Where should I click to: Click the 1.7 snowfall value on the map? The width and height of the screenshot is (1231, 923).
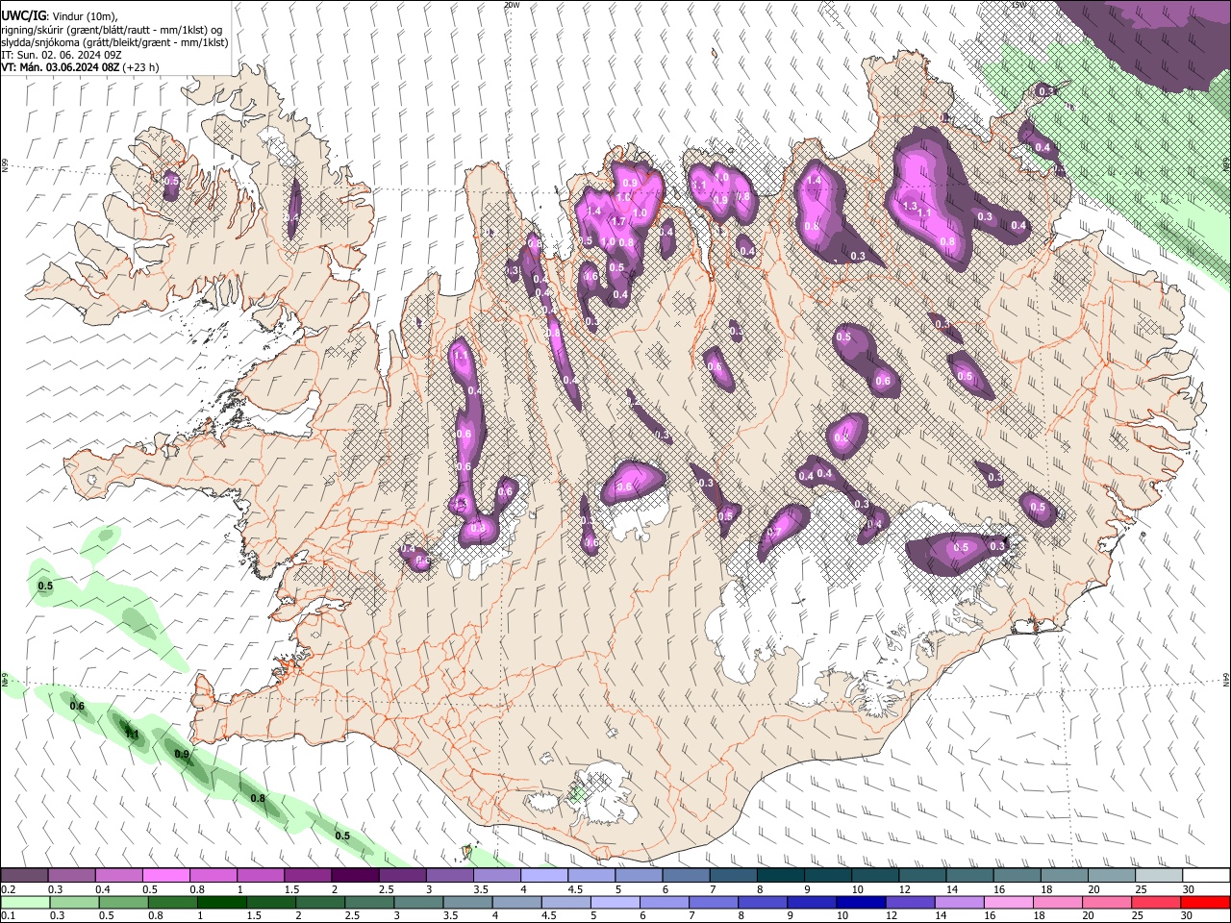point(618,221)
